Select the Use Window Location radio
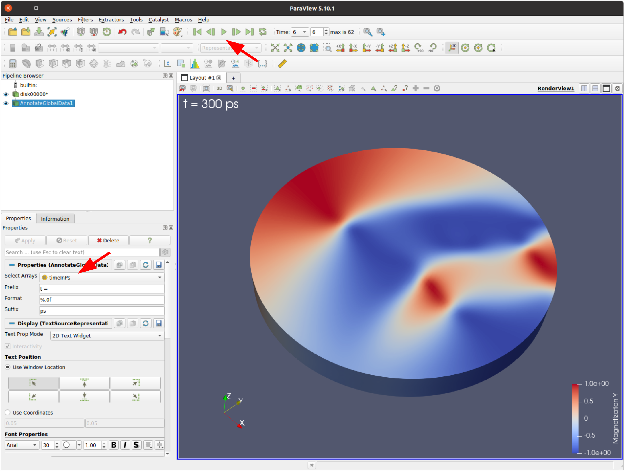The width and height of the screenshot is (625, 471). [x=8, y=368]
